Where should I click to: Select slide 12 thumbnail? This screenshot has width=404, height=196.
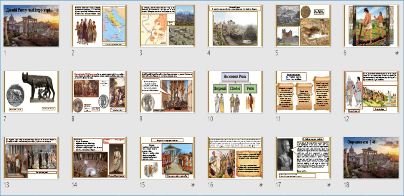click(x=371, y=92)
